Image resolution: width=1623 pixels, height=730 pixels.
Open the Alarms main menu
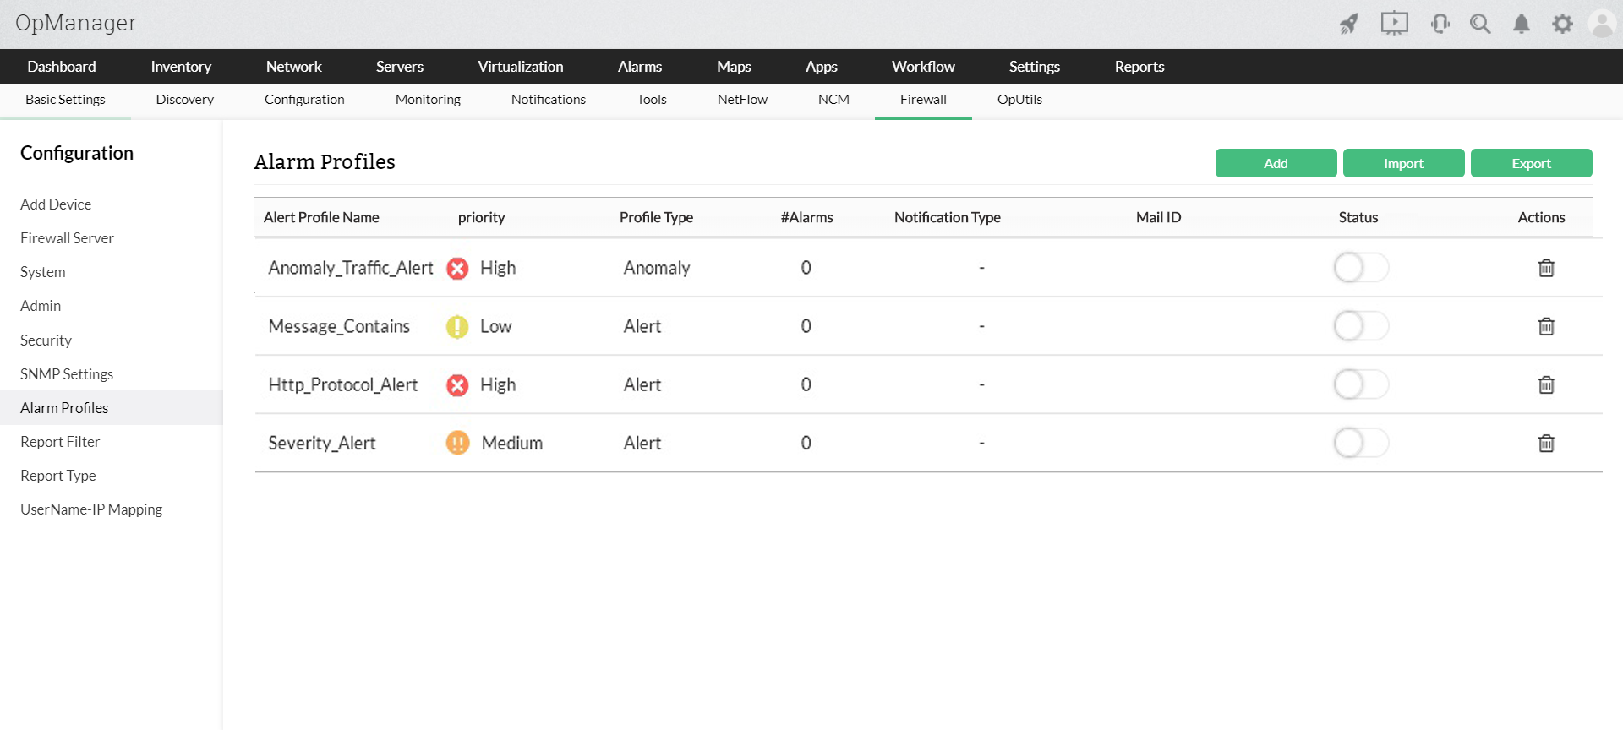(x=640, y=67)
